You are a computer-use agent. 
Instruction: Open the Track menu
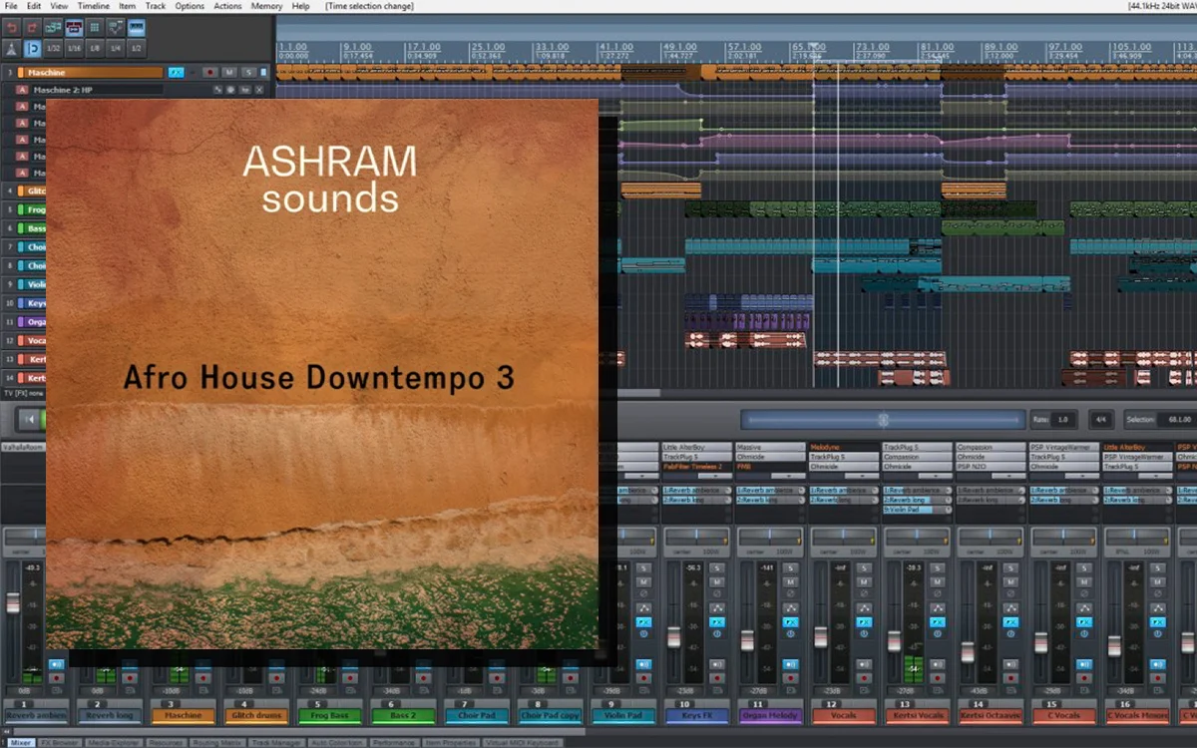coord(156,6)
